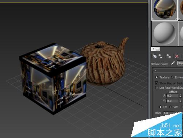Adjust the V offset spinner arrows

point(180,101)
